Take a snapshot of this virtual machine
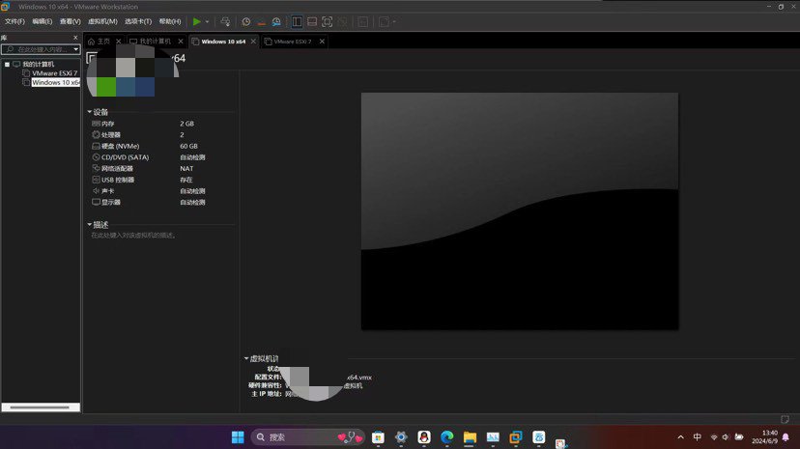Viewport: 800px width, 449px height. pyautogui.click(x=246, y=22)
